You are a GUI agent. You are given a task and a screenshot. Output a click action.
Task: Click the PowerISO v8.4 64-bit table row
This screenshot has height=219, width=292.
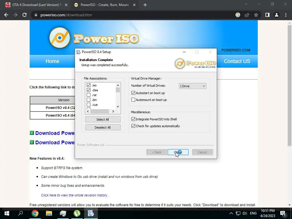52,115
